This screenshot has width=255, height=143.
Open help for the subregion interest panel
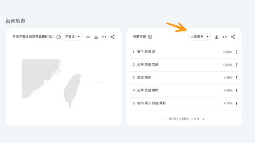click(59, 37)
